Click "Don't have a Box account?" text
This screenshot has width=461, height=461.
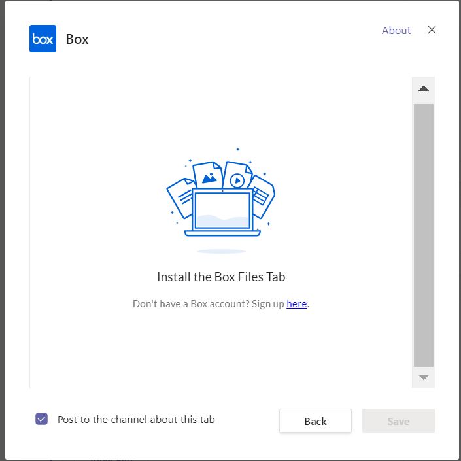coord(190,303)
